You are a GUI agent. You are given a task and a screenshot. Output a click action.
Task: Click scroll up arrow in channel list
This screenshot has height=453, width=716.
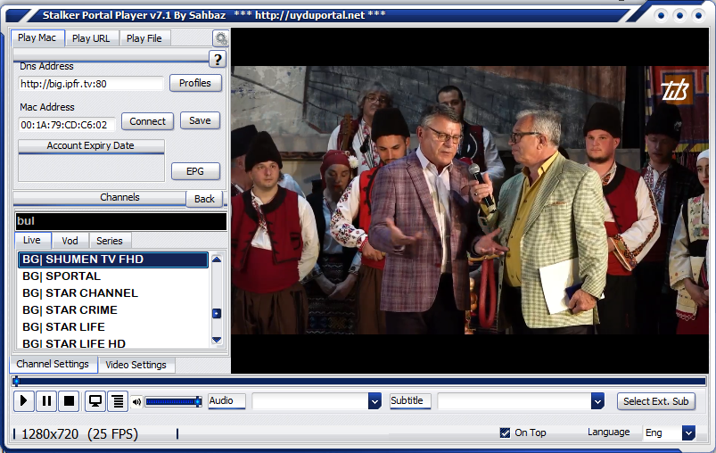click(x=217, y=259)
